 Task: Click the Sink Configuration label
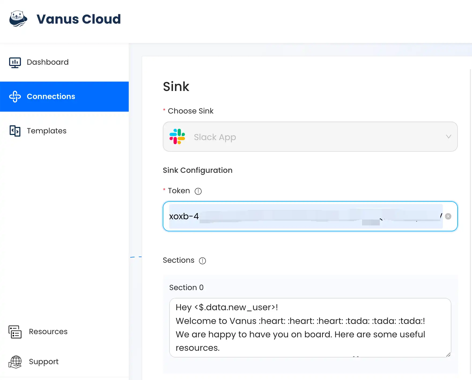coord(198,170)
